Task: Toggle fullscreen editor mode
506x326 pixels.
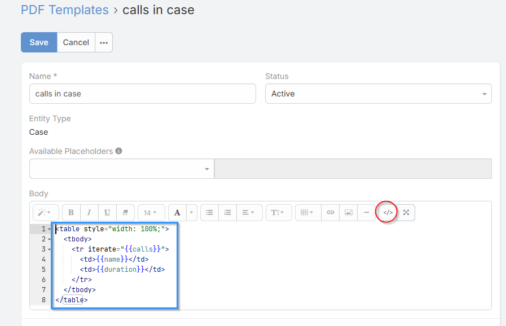Action: click(x=406, y=213)
